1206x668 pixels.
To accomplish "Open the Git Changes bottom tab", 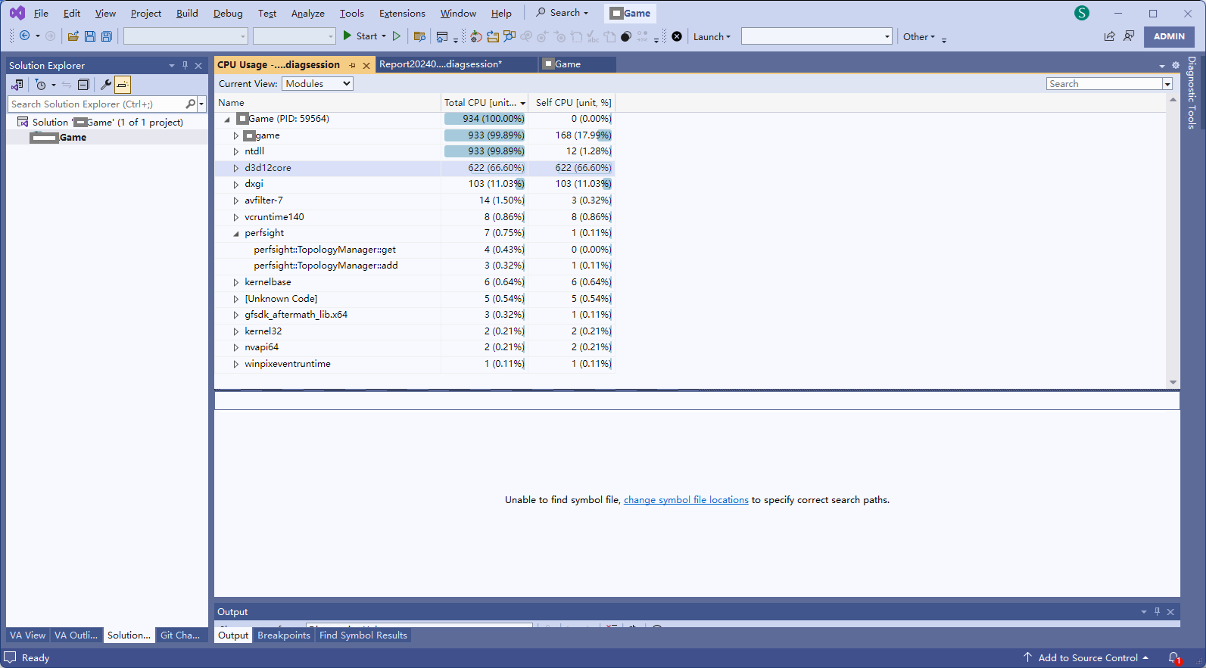I will coord(180,635).
